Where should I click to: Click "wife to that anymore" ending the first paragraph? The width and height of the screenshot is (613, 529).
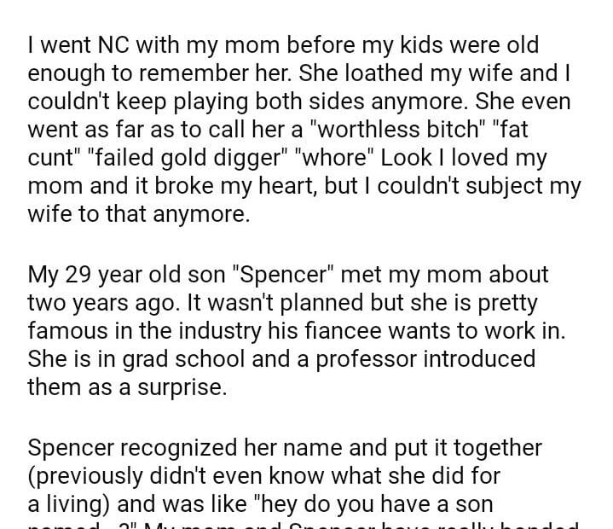tap(139, 214)
